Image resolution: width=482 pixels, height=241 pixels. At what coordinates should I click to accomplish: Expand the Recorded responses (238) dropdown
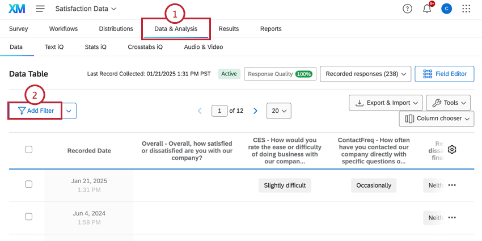(366, 74)
